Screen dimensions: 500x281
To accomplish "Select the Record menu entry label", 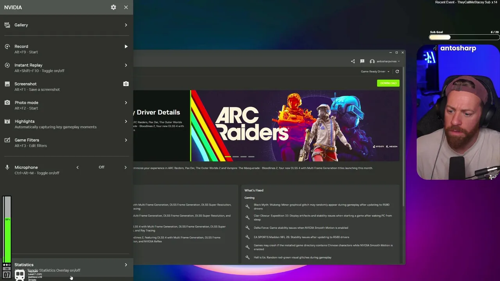I will click(21, 46).
